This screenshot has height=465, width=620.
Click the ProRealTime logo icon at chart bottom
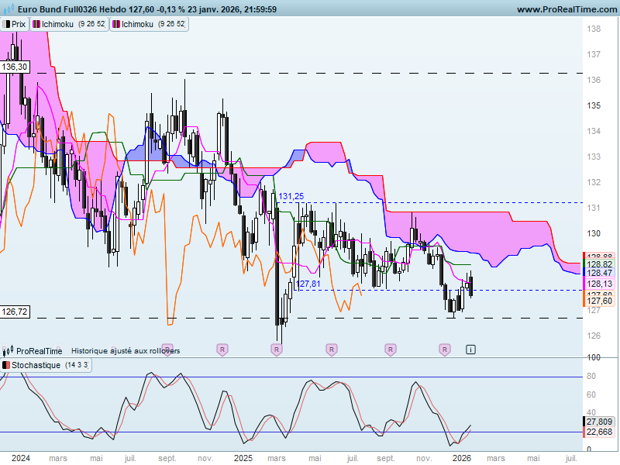[9, 350]
